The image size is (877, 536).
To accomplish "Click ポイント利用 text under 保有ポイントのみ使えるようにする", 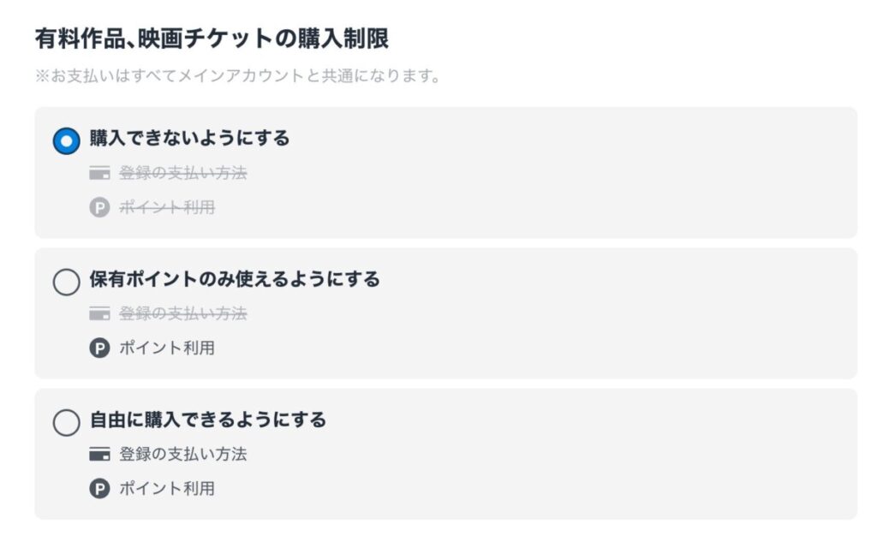I will (167, 348).
